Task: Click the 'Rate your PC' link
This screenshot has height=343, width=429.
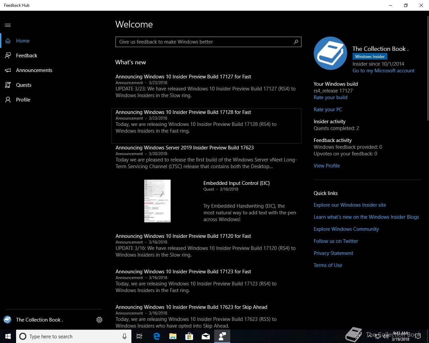Action: 328,110
